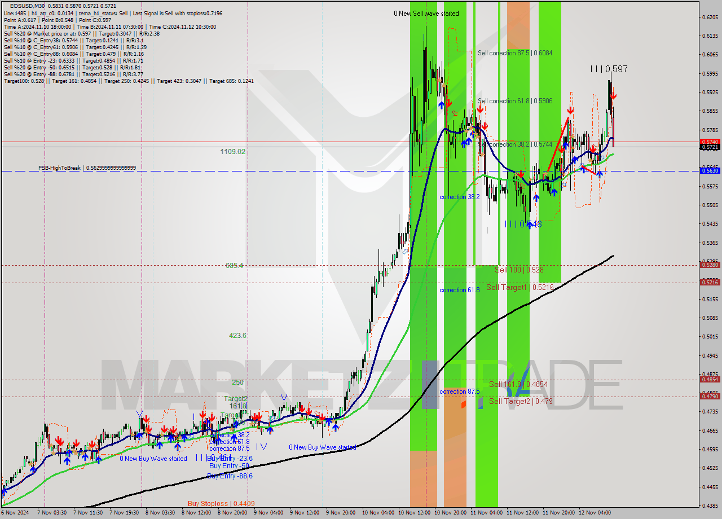Click the black 0.5721 current price tag

(x=710, y=147)
